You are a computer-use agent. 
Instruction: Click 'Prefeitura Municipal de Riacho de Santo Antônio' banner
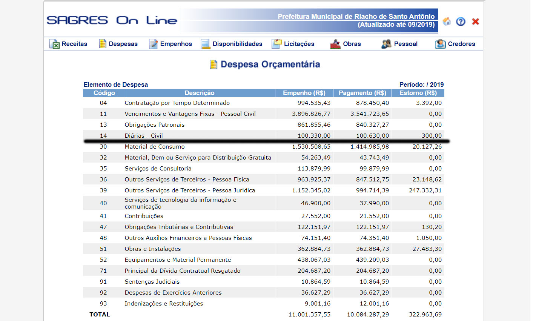pos(356,17)
